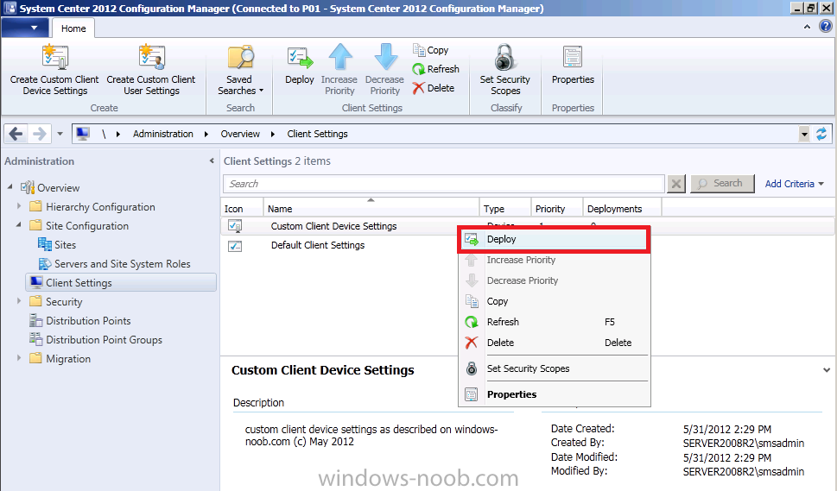Sort by the Deployments column header
The image size is (837, 491).
point(622,208)
